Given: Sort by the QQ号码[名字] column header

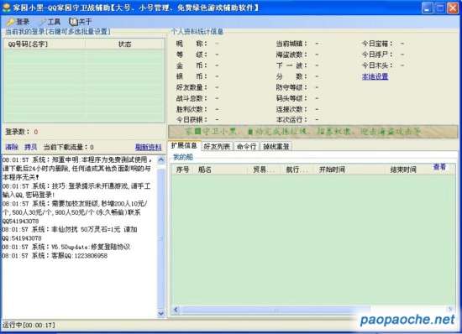Looking at the screenshot, I should 45,44.
